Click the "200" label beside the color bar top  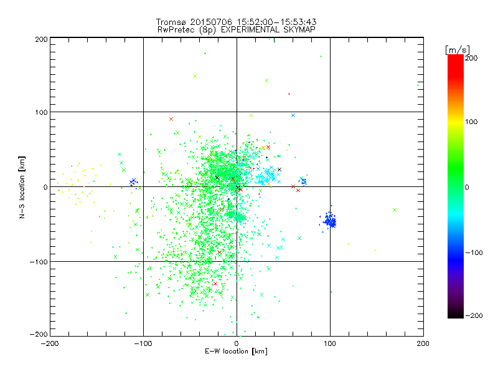471,58
